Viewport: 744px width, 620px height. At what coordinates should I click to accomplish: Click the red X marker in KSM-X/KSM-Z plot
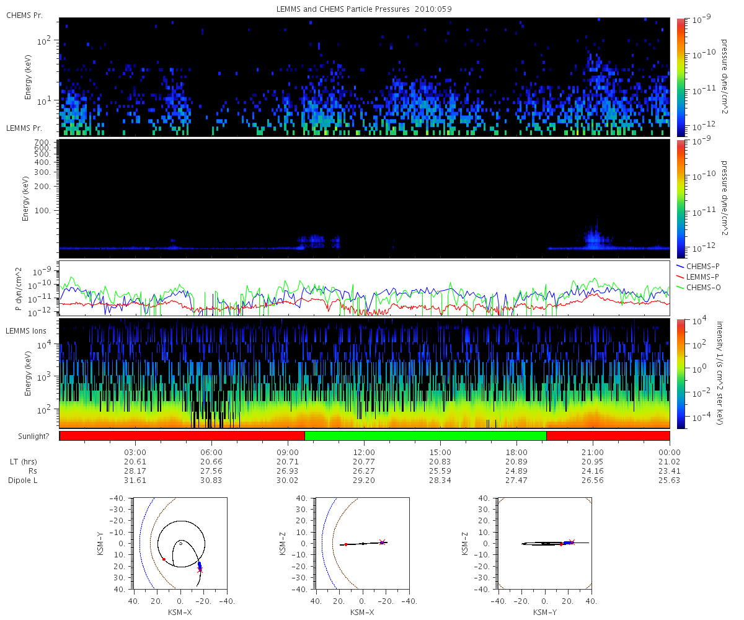(x=383, y=542)
